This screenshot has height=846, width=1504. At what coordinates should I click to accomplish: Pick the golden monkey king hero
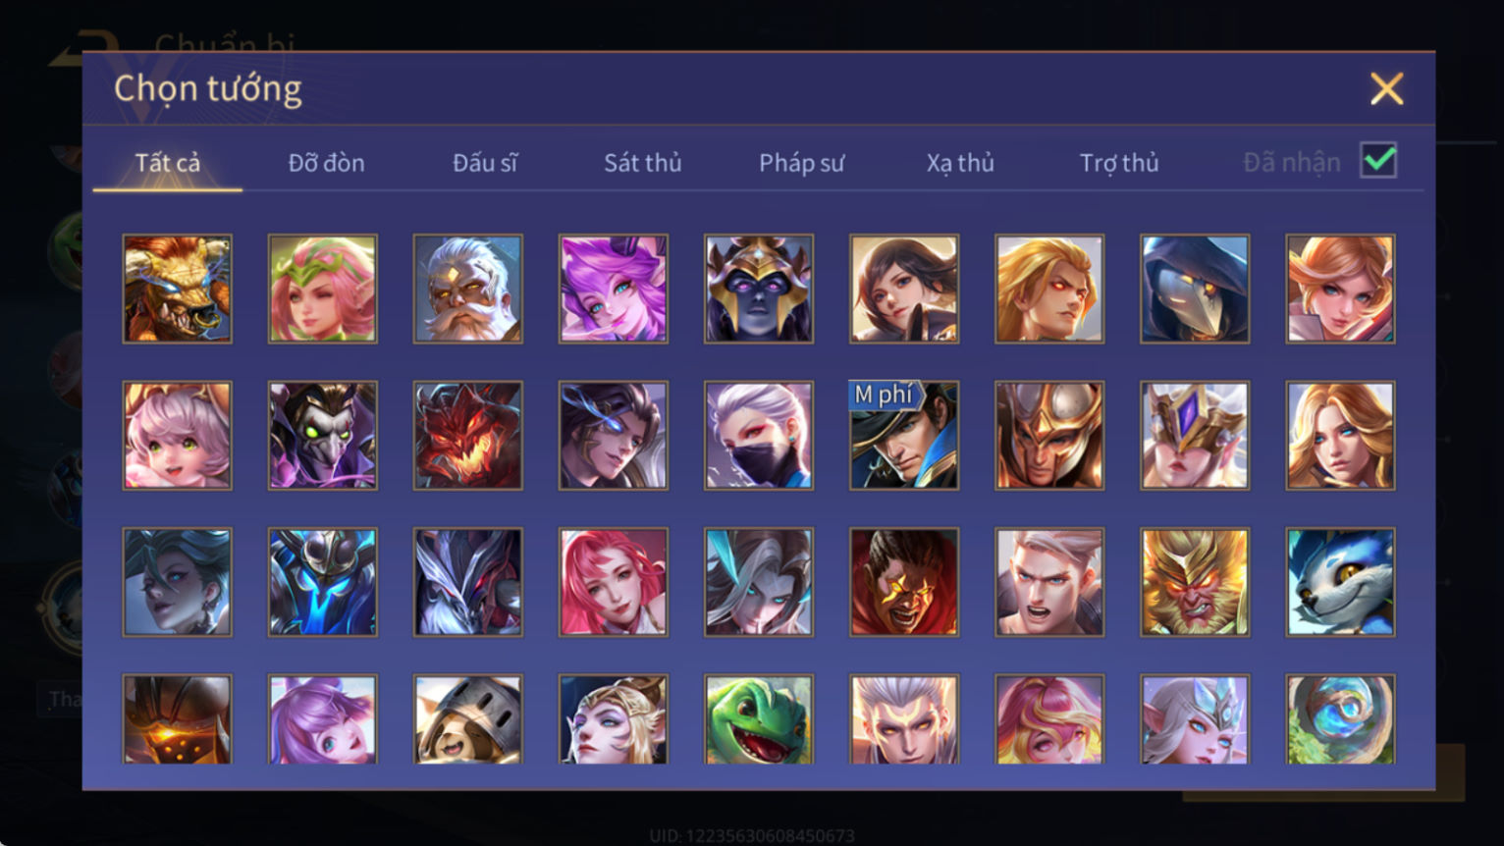point(1195,582)
